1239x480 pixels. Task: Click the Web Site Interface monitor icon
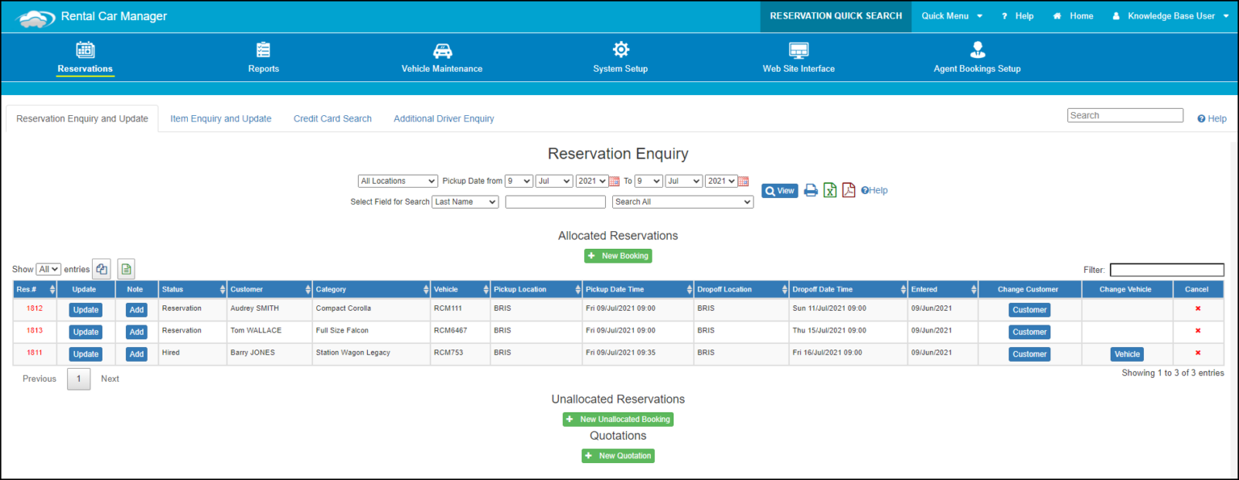[799, 50]
